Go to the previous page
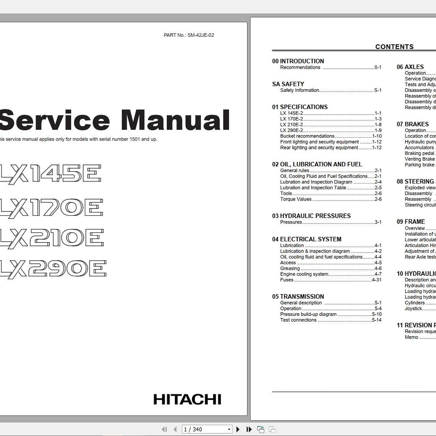The height and width of the screenshot is (436, 436). pos(175,429)
